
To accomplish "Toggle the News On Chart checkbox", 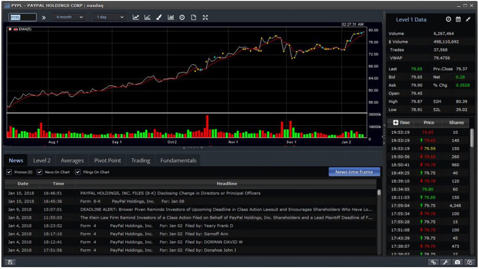I will (39, 172).
